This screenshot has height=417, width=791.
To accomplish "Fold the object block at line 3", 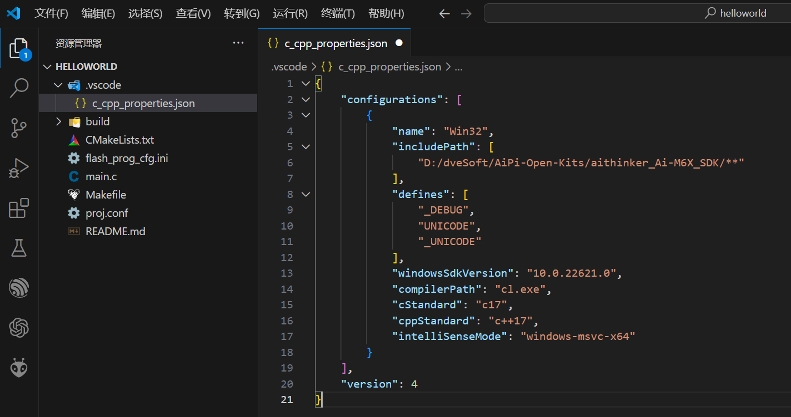I will (x=305, y=115).
